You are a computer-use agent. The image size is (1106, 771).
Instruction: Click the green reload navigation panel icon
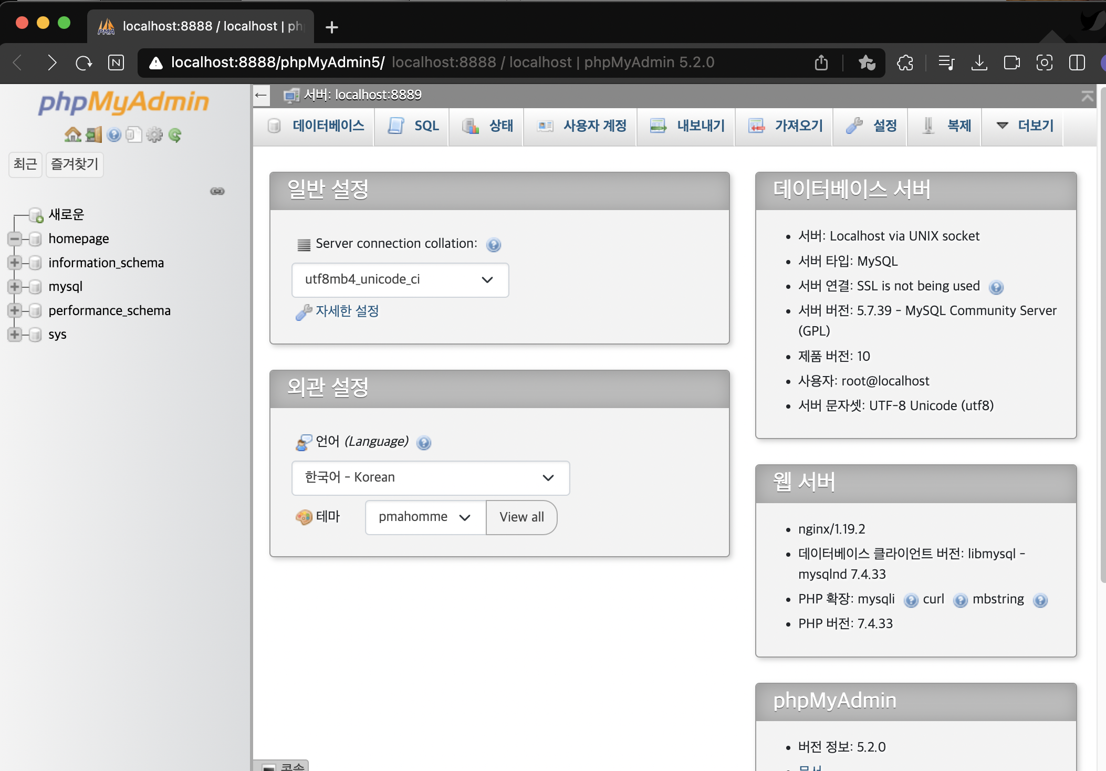(175, 135)
